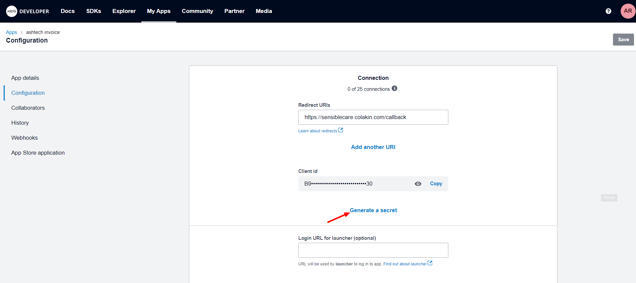Reveal Client id with eye icon
636x283 pixels.
coord(418,184)
